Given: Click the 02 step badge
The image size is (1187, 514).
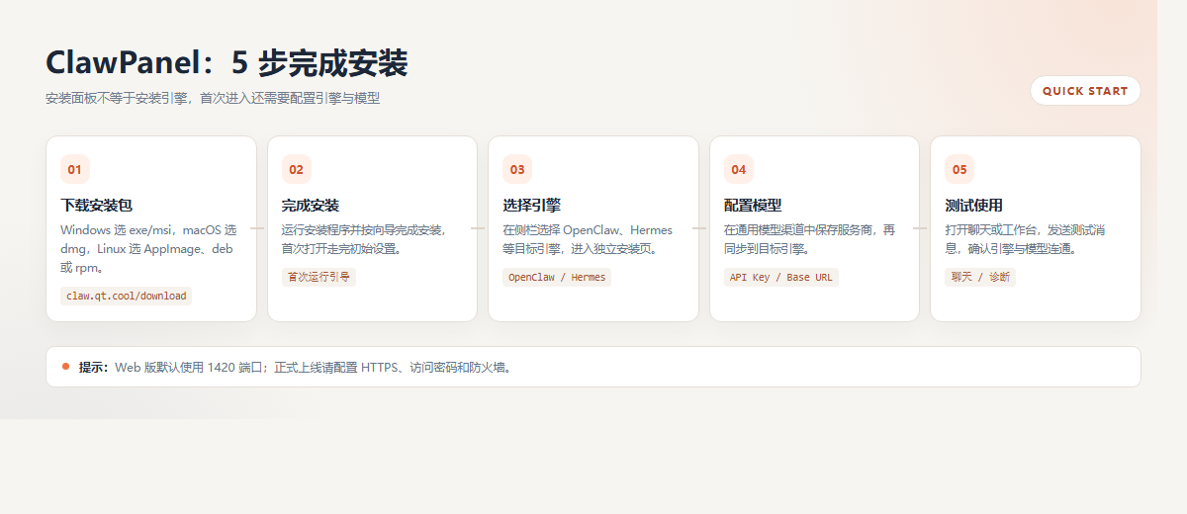Looking at the screenshot, I should click(297, 169).
